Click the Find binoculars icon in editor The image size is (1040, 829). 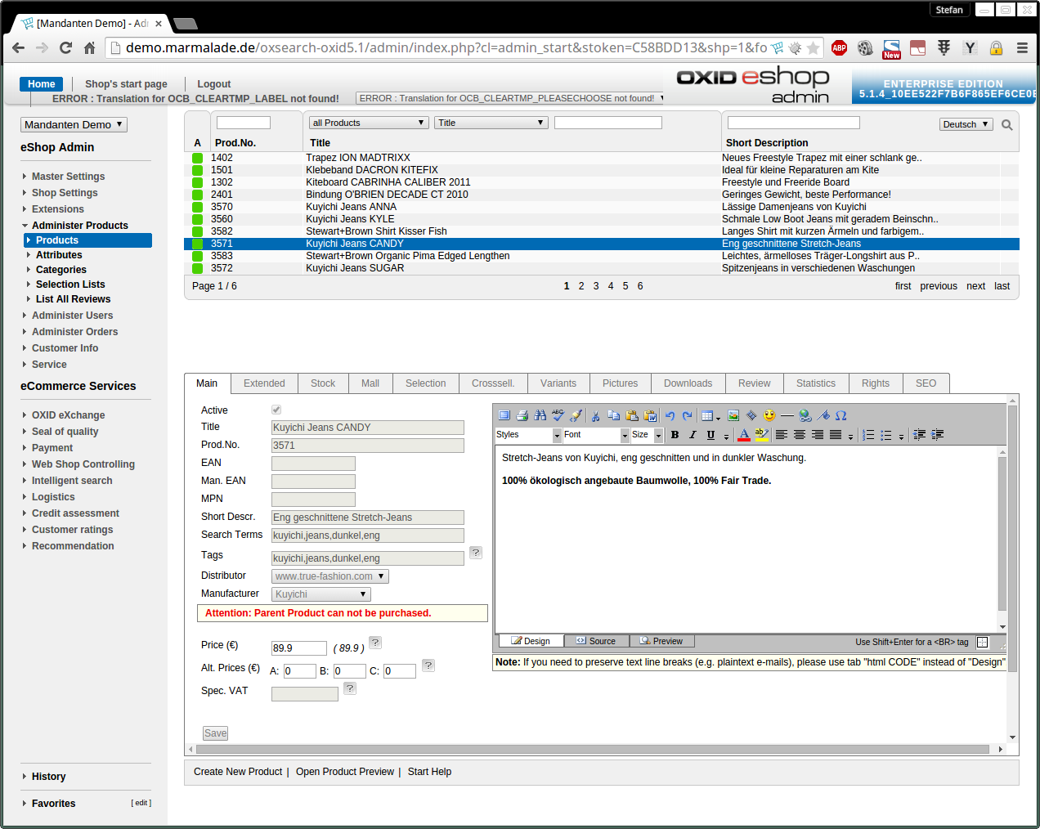tap(540, 415)
